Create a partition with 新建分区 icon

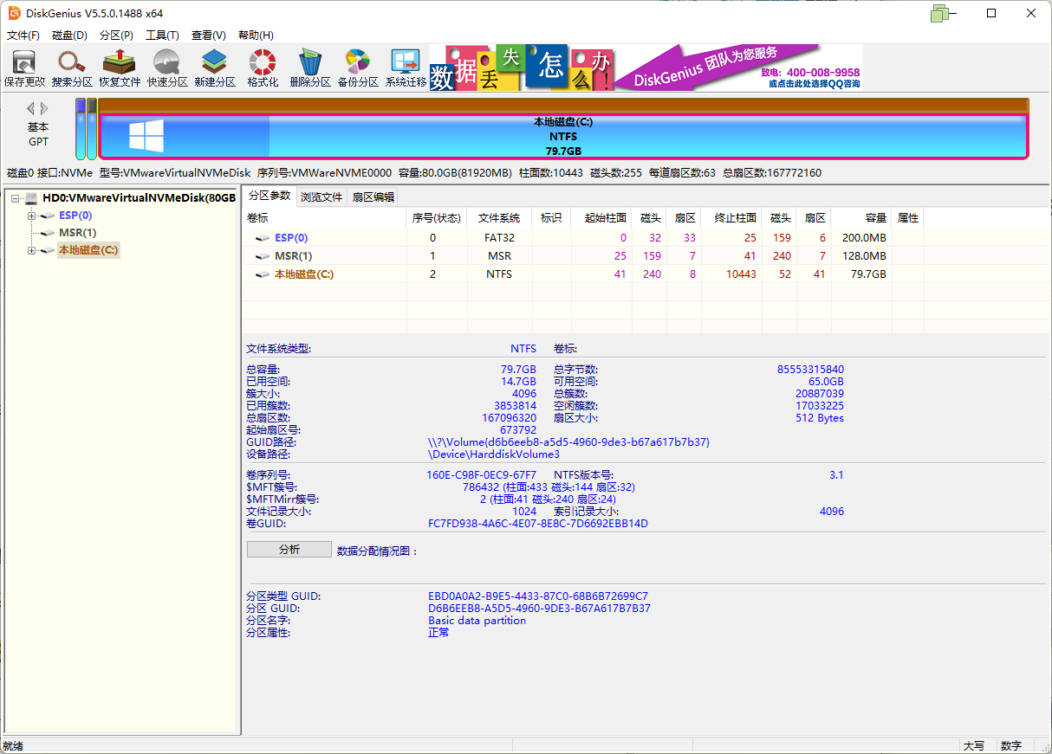(215, 68)
